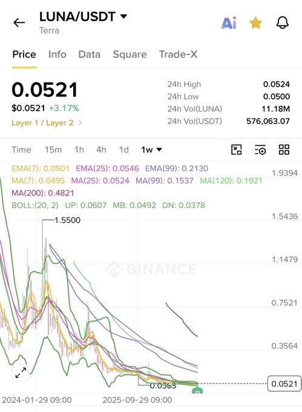Click the 0.0363 low price marker
The width and height of the screenshot is (302, 412).
pos(163,386)
